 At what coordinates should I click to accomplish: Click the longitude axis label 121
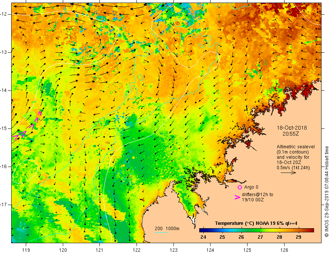[100, 250]
